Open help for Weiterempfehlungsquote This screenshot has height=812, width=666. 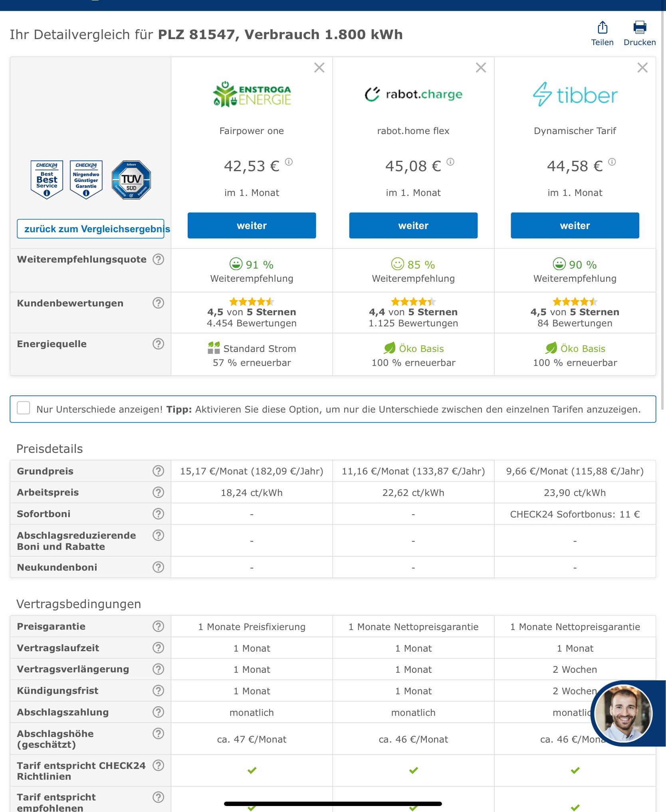point(159,259)
